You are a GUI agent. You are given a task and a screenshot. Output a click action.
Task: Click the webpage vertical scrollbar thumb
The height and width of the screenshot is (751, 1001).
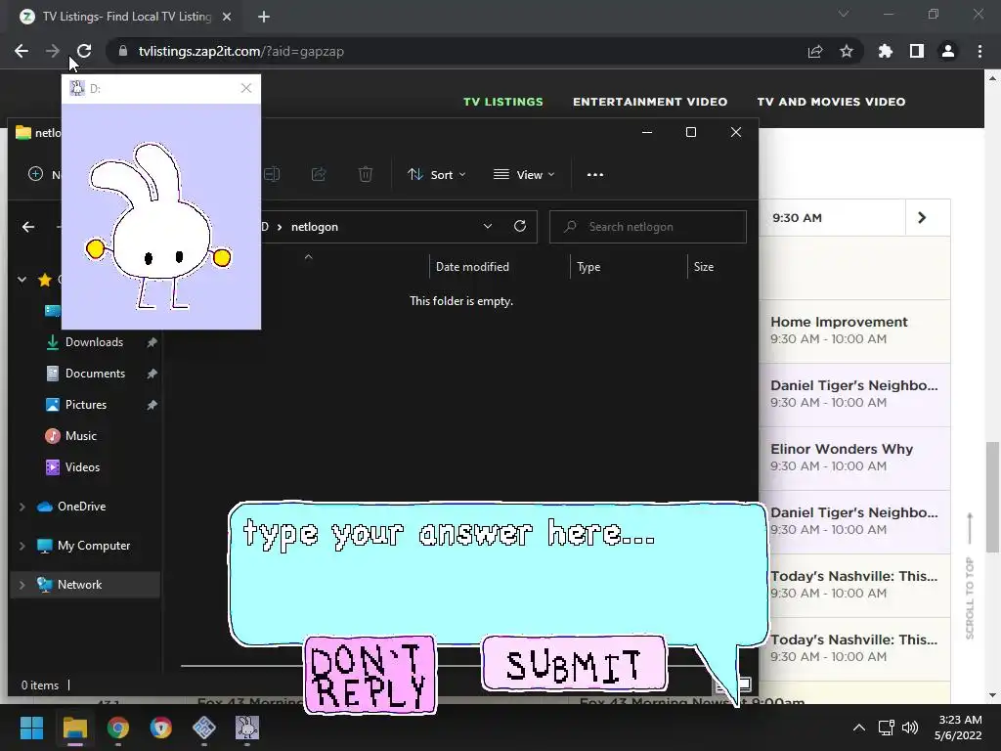[992, 497]
